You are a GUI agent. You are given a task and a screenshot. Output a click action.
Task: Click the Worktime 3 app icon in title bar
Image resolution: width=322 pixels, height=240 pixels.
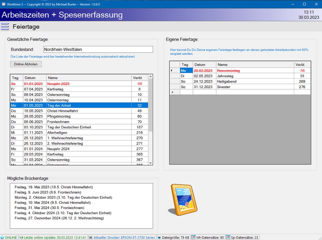coord(3,4)
